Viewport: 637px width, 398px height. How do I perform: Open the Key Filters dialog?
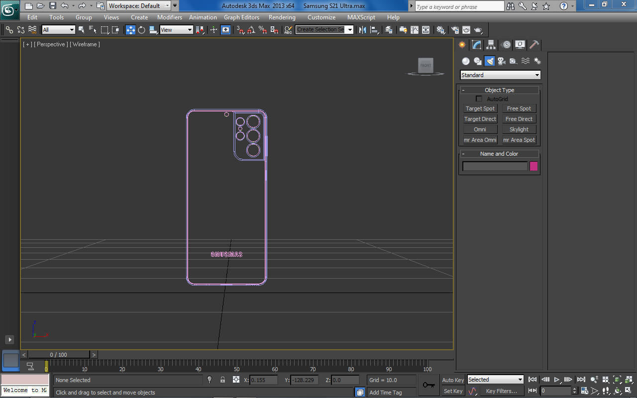pyautogui.click(x=501, y=391)
